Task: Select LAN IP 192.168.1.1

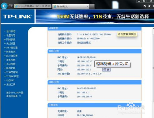Action: (83, 93)
